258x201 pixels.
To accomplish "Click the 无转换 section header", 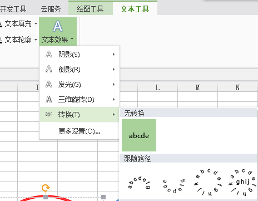I will click(188, 113).
